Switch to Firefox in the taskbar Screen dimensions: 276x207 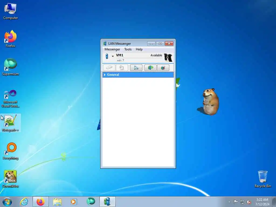41,202
